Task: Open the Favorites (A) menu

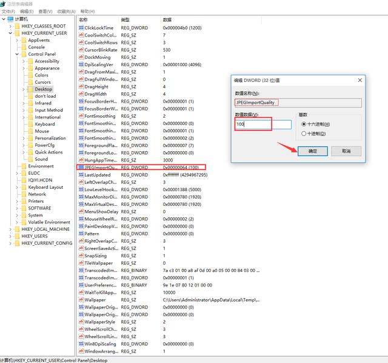Action: coord(66,12)
